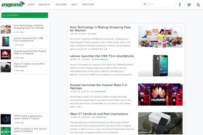Click sidebar iNew V7 box thumbnail

[6, 67]
